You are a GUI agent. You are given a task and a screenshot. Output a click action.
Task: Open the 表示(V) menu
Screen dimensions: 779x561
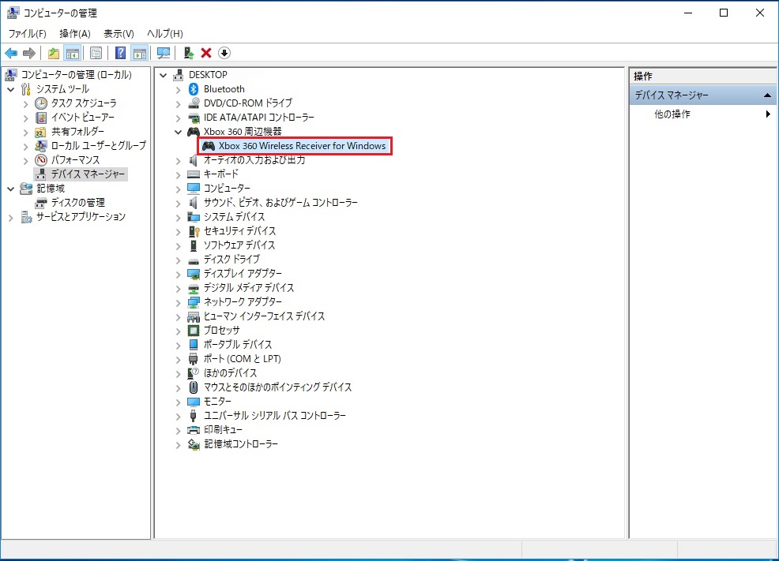(x=119, y=34)
